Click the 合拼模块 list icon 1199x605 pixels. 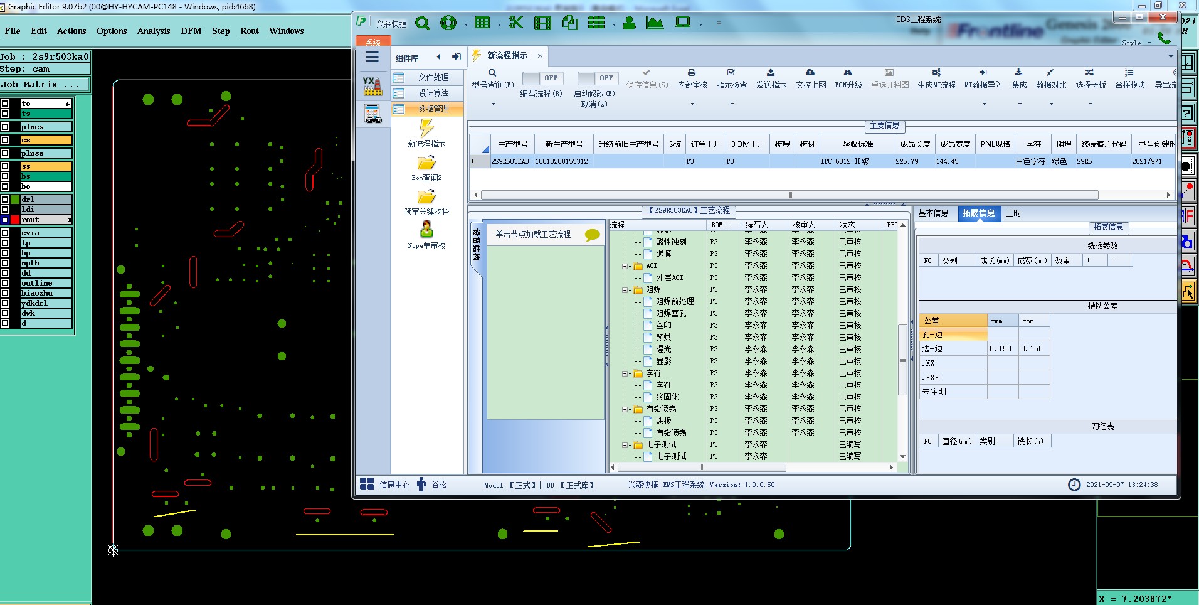[x=1129, y=73]
